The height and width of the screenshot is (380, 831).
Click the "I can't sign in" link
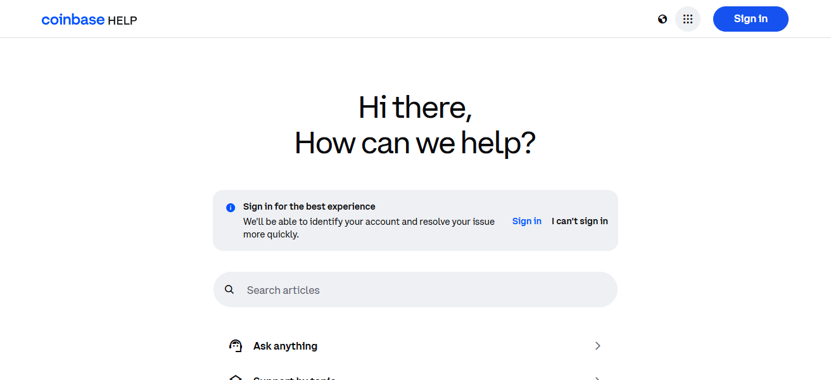coord(580,221)
